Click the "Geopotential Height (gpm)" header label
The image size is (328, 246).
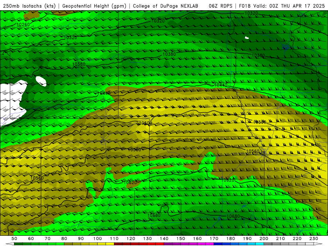coord(94,6)
